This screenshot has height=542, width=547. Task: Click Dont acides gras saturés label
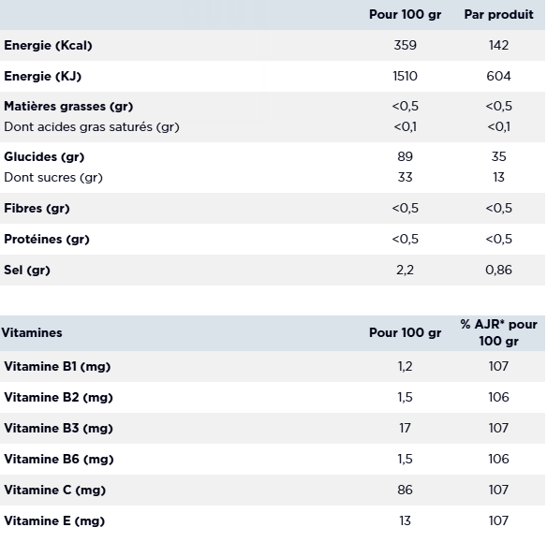pyautogui.click(x=92, y=127)
